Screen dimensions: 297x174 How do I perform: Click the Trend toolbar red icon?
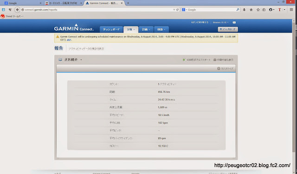pyautogui.click(x=2, y=16)
